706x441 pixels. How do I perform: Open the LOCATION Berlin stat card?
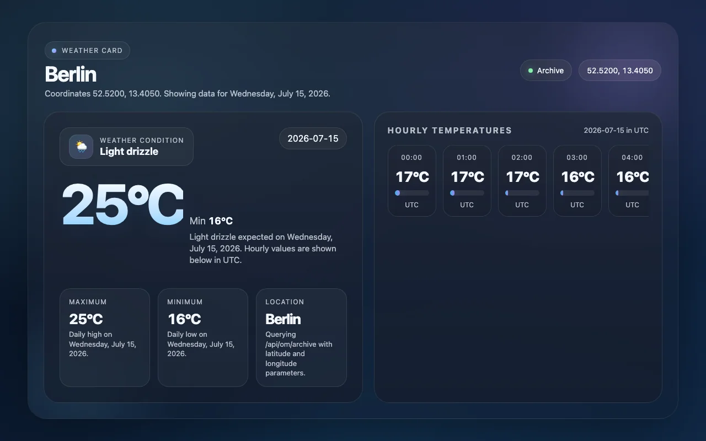coord(301,337)
